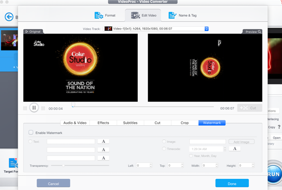Viewport: 282px width, 190px height.
Task: Click the Transparency slider handle
Action: (63, 165)
